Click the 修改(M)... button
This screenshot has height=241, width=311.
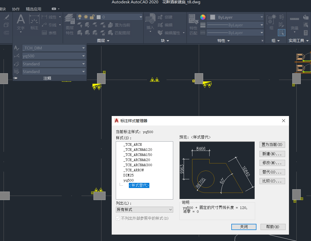272,163
